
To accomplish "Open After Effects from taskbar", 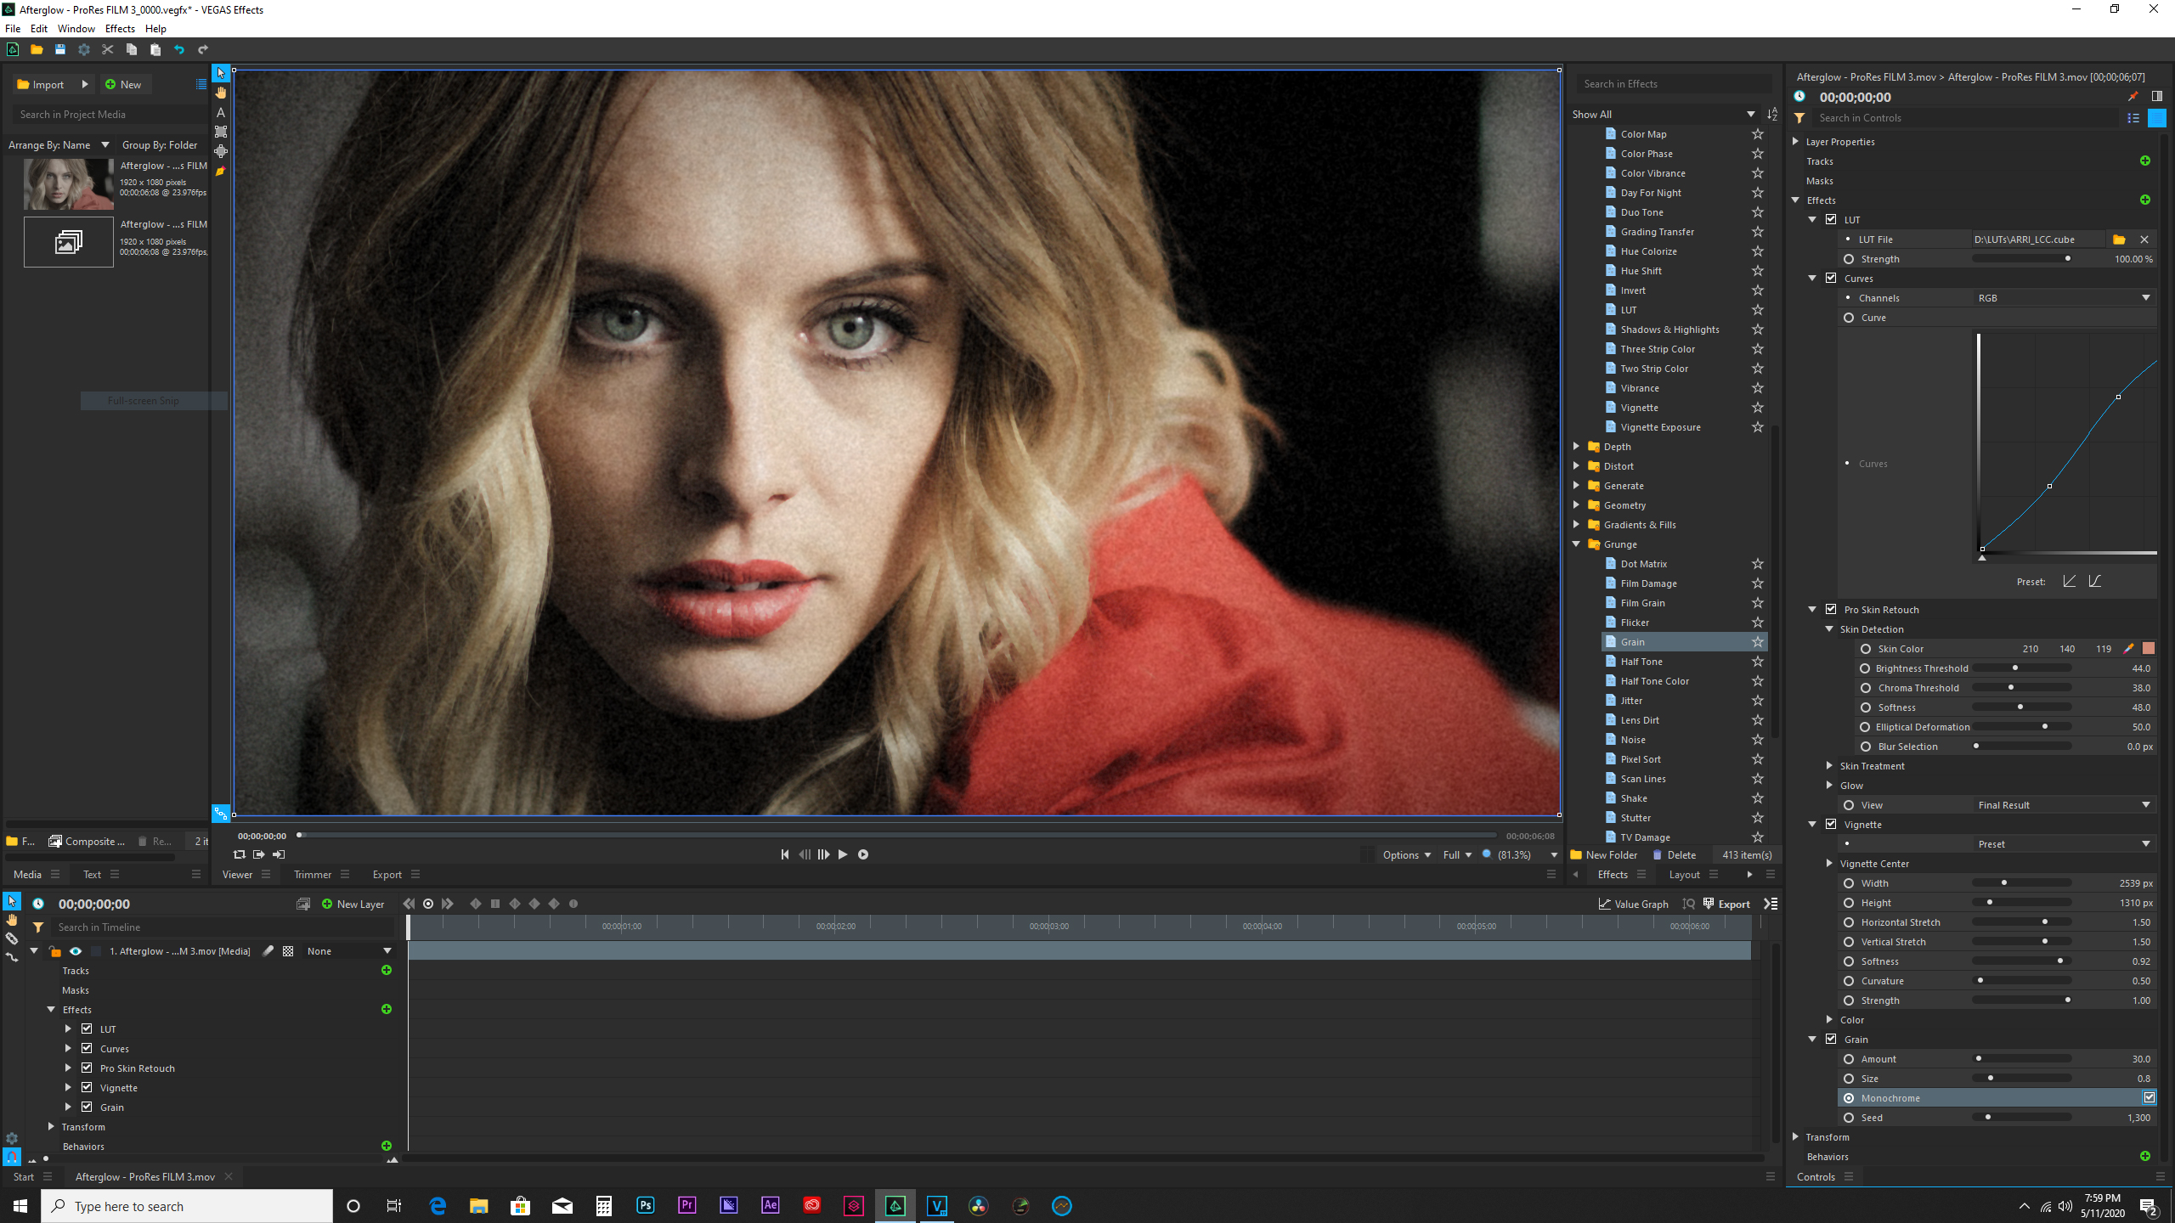I will coord(770,1205).
